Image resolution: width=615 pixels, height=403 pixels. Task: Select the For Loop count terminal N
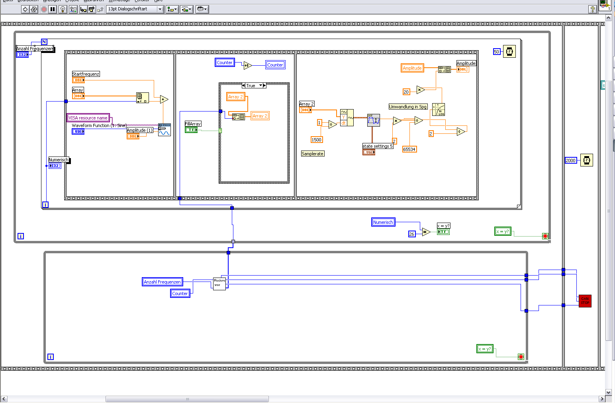click(x=44, y=42)
